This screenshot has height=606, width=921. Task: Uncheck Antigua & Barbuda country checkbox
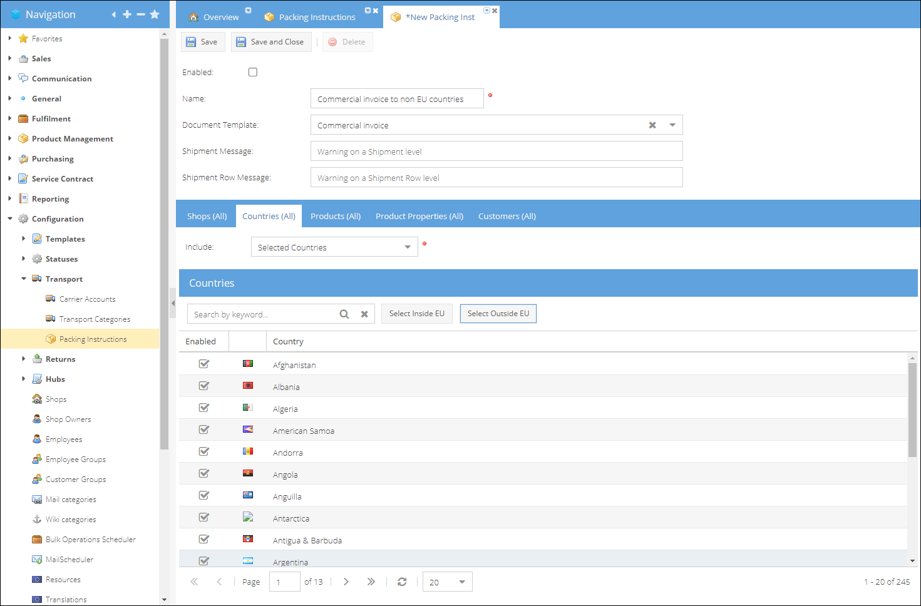click(x=204, y=539)
